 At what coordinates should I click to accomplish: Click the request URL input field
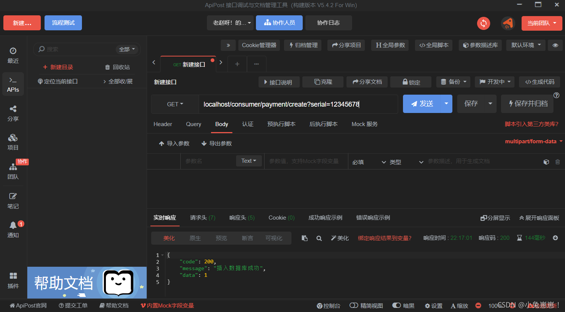pyautogui.click(x=298, y=104)
